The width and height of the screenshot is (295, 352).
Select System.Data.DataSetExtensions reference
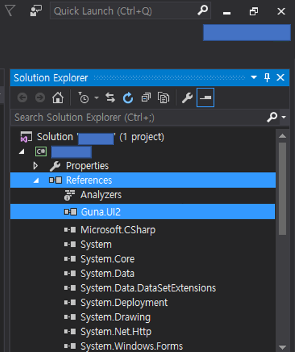click(x=148, y=288)
